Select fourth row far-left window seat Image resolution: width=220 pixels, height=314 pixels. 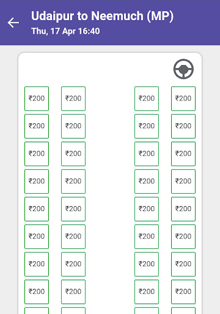(x=37, y=182)
